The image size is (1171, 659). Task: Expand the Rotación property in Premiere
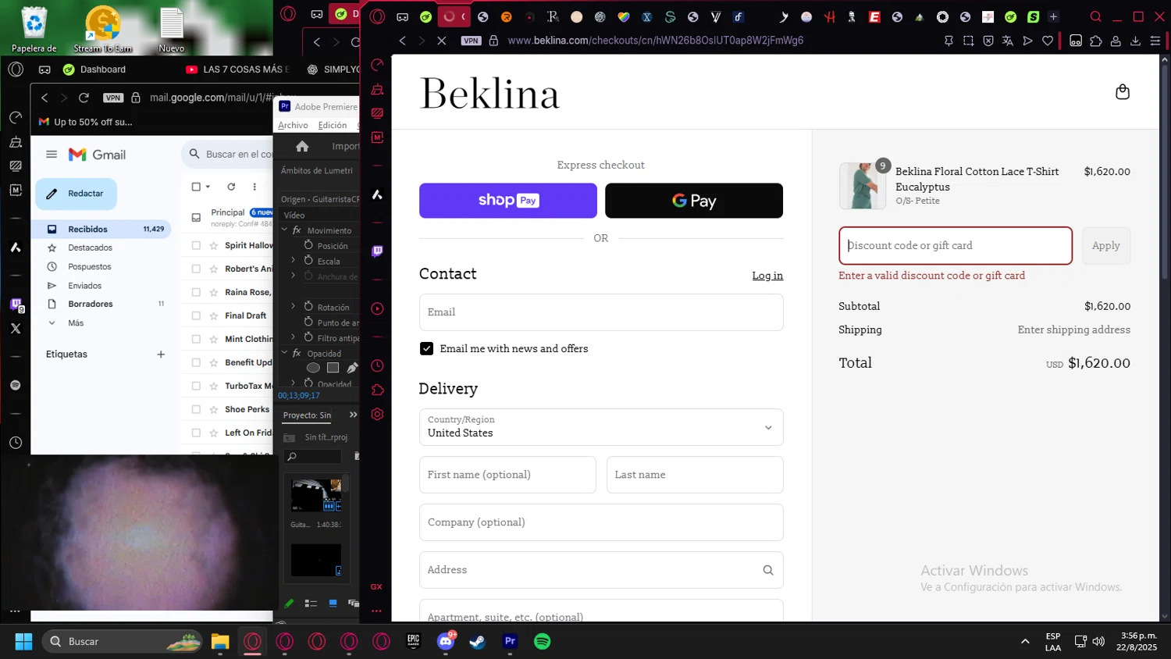tap(294, 306)
